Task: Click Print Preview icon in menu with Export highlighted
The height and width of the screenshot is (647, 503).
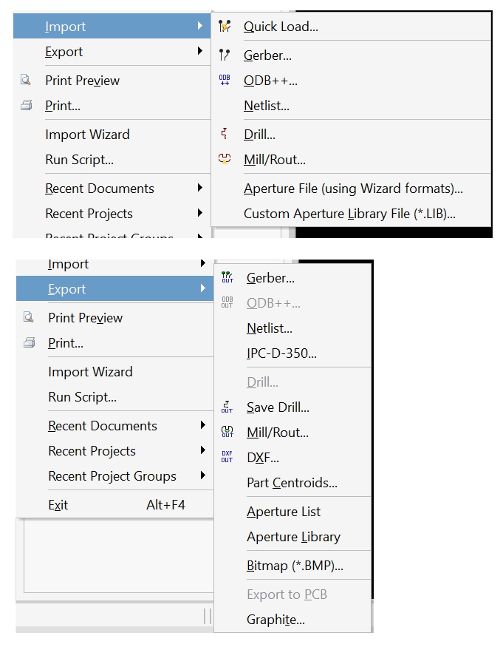Action: pos(29,317)
